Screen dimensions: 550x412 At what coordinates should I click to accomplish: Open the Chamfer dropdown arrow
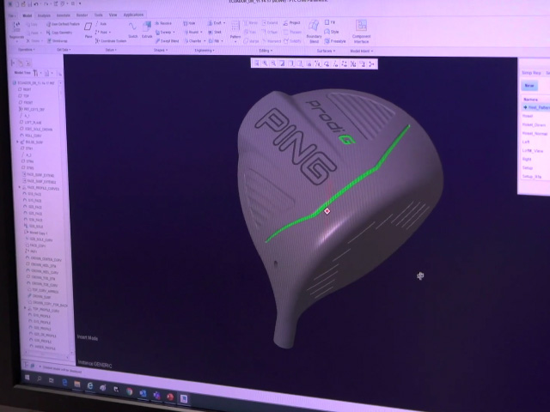pyautogui.click(x=205, y=41)
